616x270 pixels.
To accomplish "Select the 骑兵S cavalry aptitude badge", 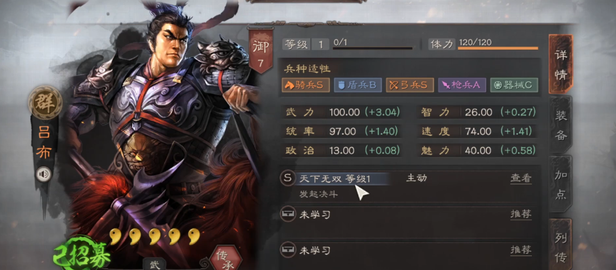I will [306, 85].
